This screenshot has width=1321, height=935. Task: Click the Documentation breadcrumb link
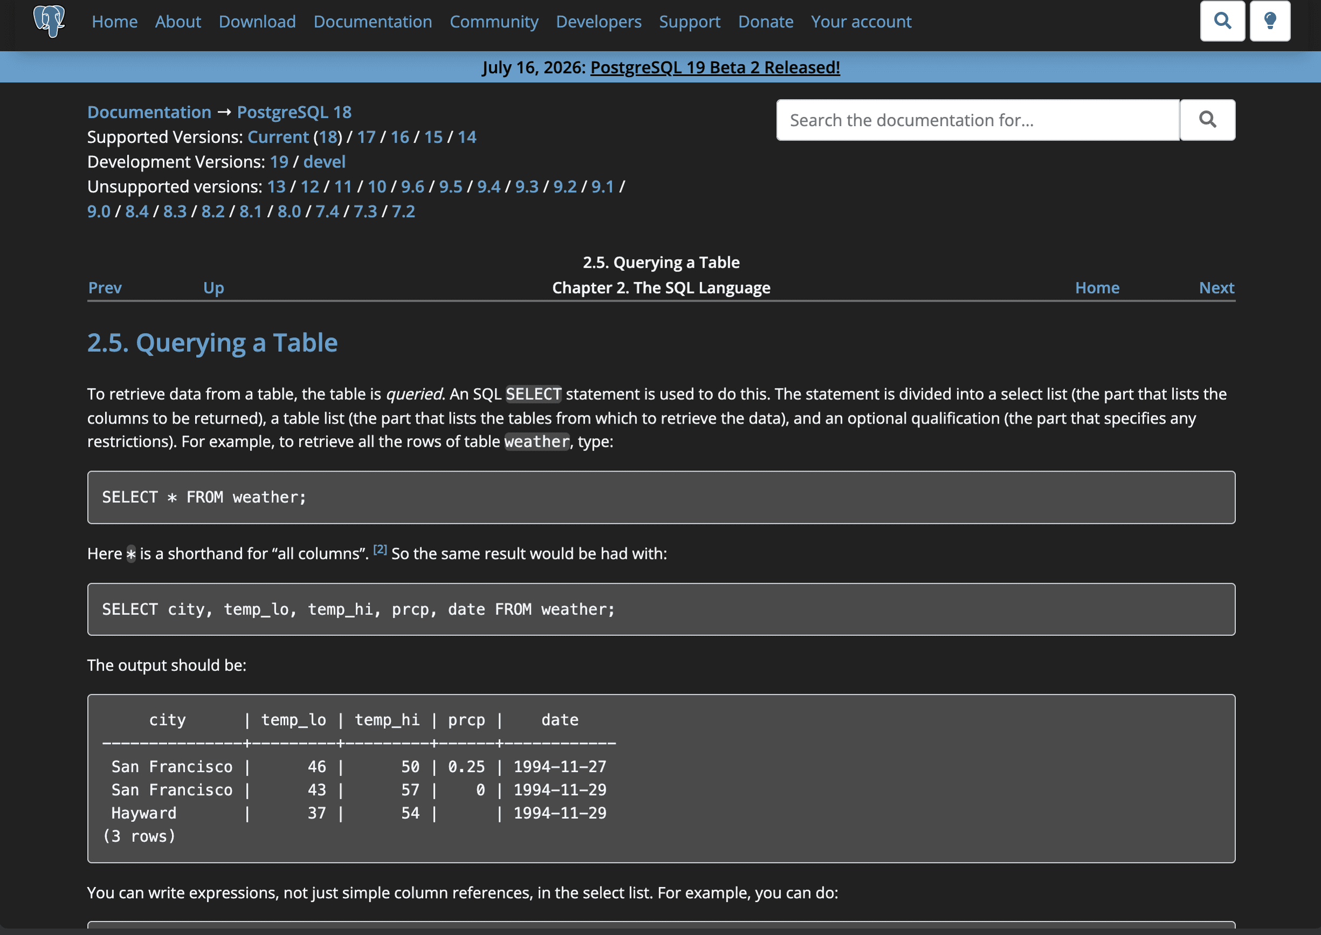pos(149,112)
